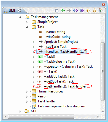
Task: Click the attribute icon beside +name
Action: [40, 32]
